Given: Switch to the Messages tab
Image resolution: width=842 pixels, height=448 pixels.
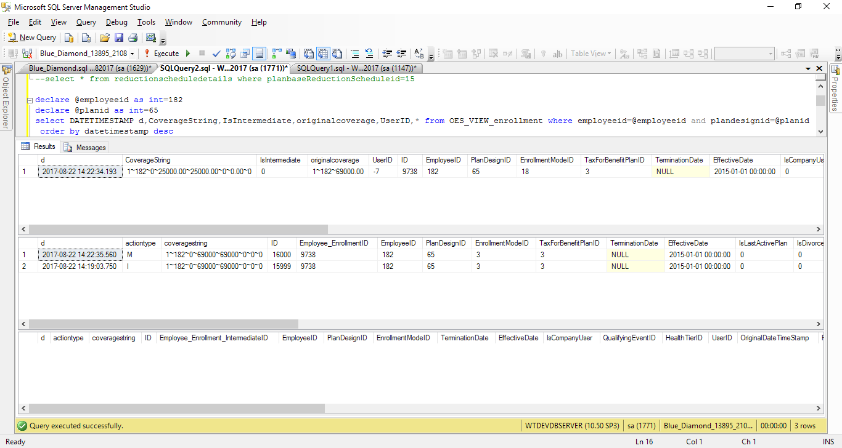Looking at the screenshot, I should pyautogui.click(x=85, y=147).
